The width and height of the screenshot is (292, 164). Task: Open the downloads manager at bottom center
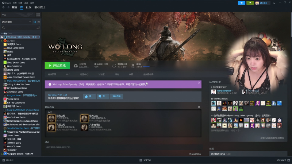coord(145,160)
